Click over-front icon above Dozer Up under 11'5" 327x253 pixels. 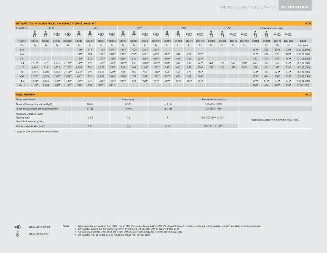point(233,34)
